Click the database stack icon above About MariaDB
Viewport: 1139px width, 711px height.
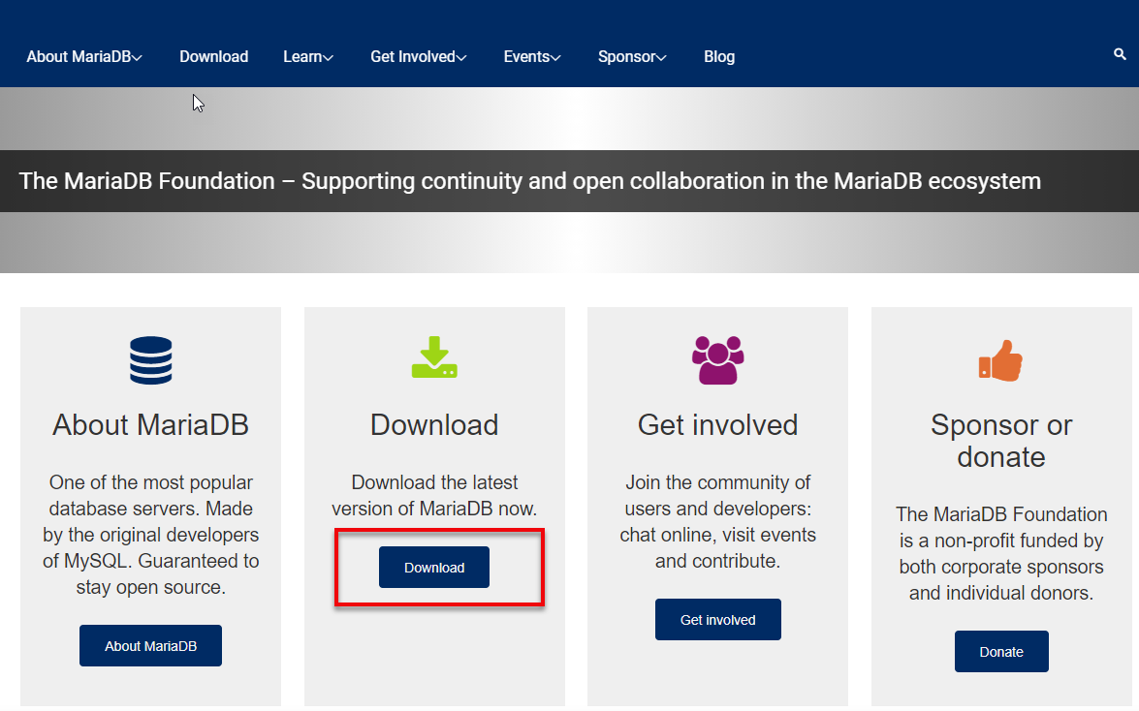point(150,359)
